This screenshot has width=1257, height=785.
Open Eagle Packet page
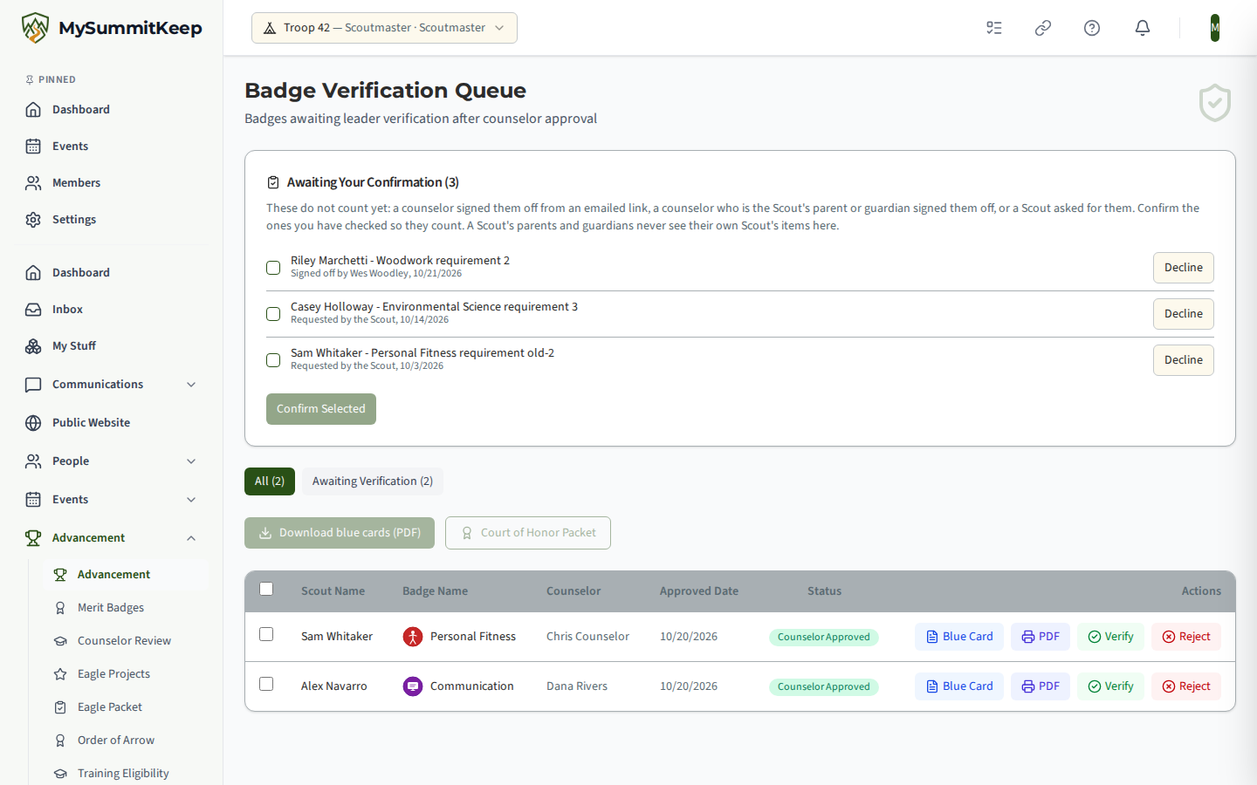click(126, 707)
